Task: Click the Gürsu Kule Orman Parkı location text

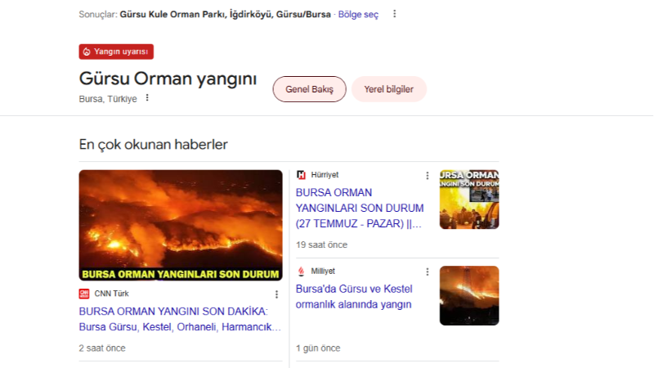Action: 226,15
